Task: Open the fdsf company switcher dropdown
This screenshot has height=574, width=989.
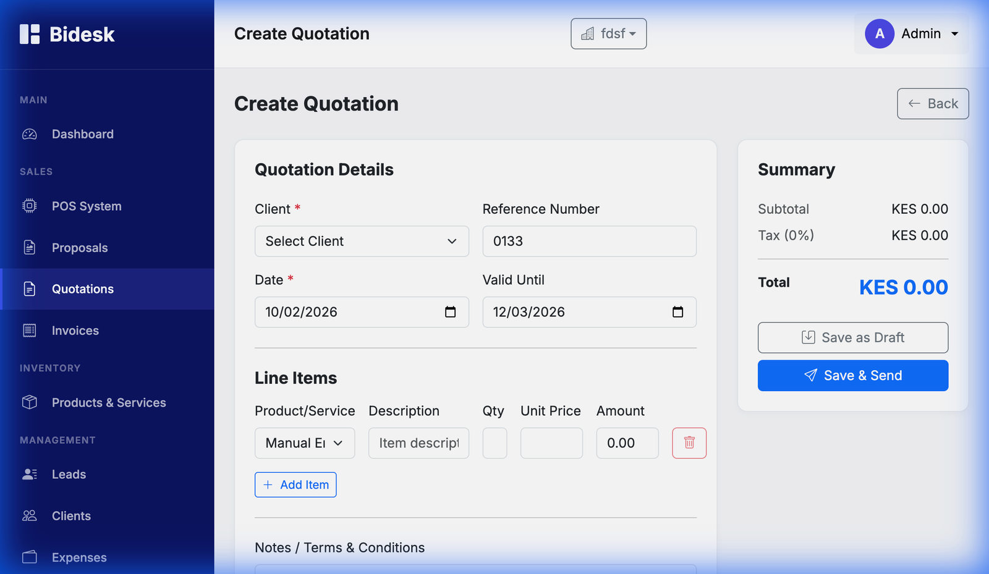Action: (608, 34)
